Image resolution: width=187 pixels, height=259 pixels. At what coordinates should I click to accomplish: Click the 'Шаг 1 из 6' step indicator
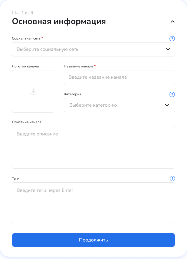point(22,12)
